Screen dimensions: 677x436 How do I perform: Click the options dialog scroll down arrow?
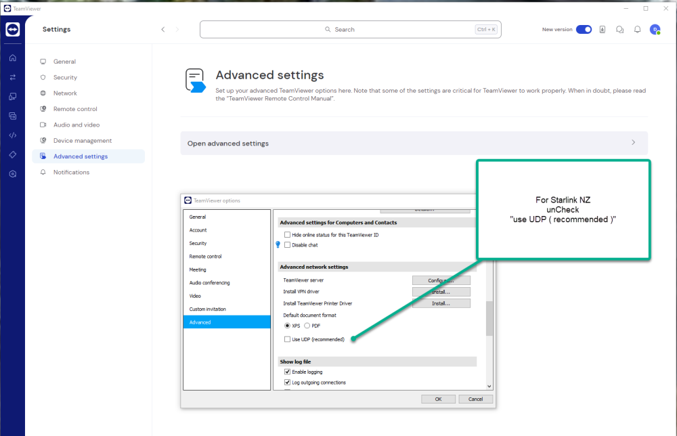click(x=489, y=387)
